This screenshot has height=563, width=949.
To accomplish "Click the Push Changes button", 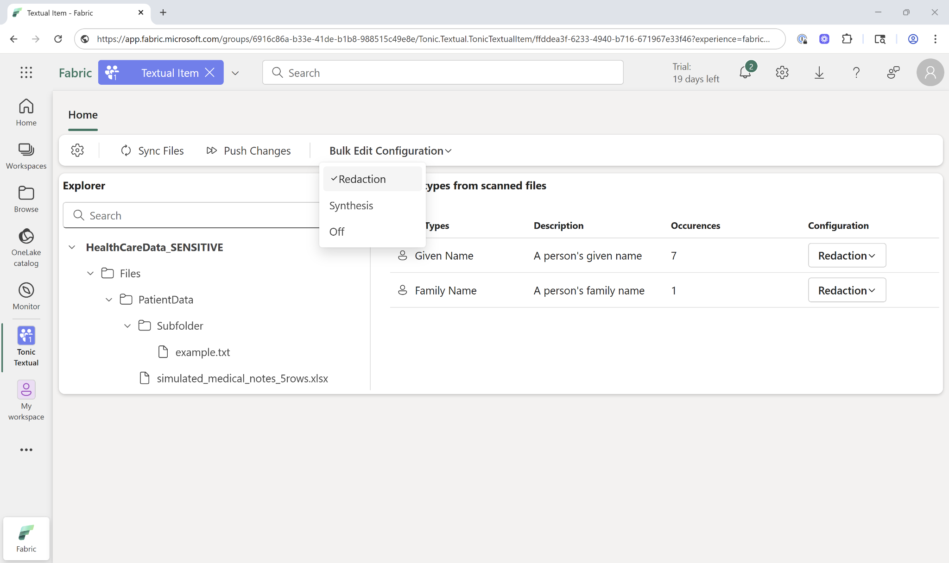I will click(x=249, y=150).
